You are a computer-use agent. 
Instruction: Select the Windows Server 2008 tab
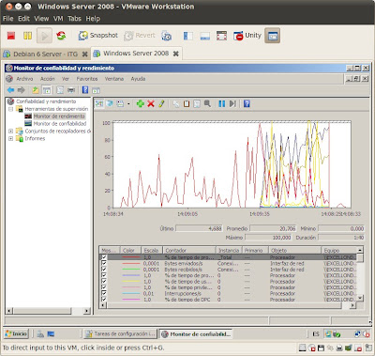point(136,54)
